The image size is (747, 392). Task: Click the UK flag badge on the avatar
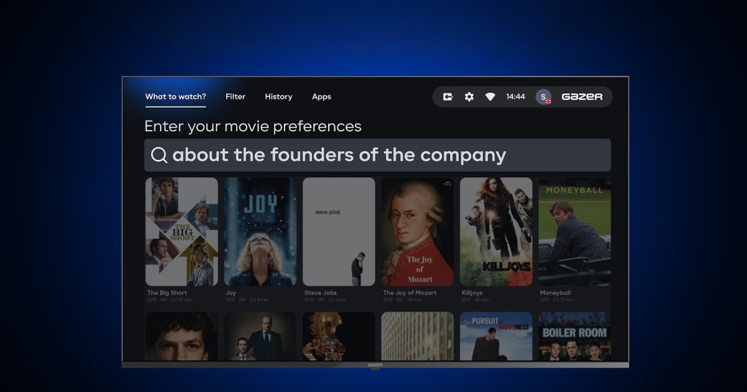548,101
